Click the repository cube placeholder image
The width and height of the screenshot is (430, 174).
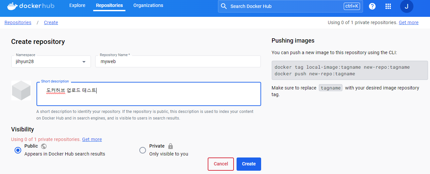tap(21, 90)
